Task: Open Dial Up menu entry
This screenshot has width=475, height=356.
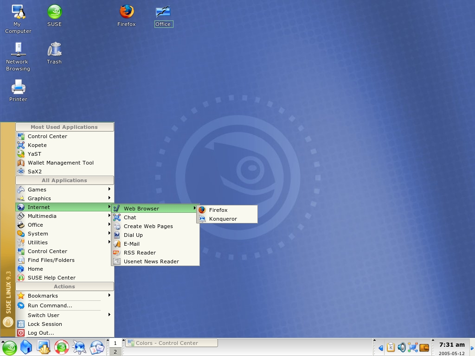Action: (155, 235)
